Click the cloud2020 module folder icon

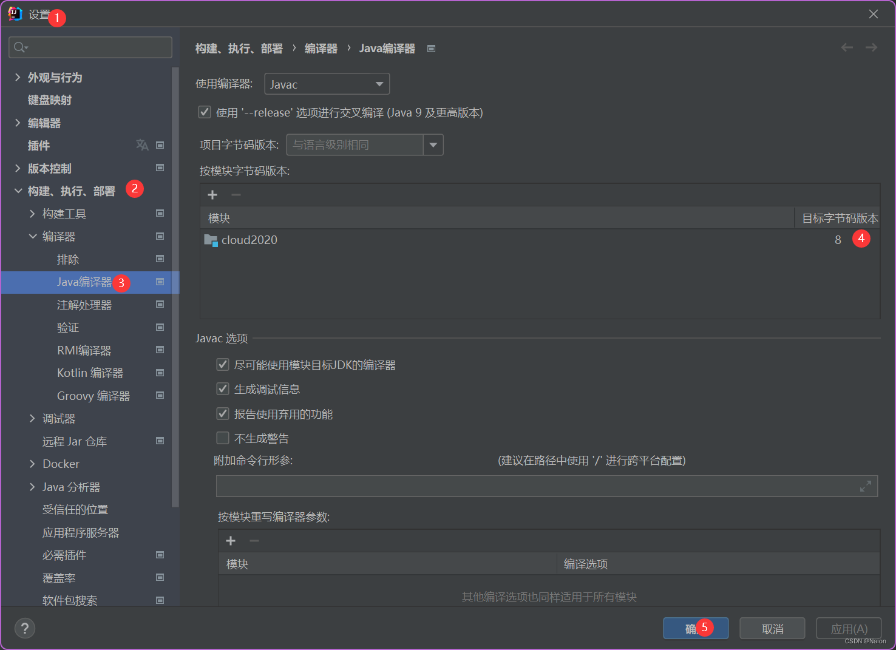tap(211, 240)
